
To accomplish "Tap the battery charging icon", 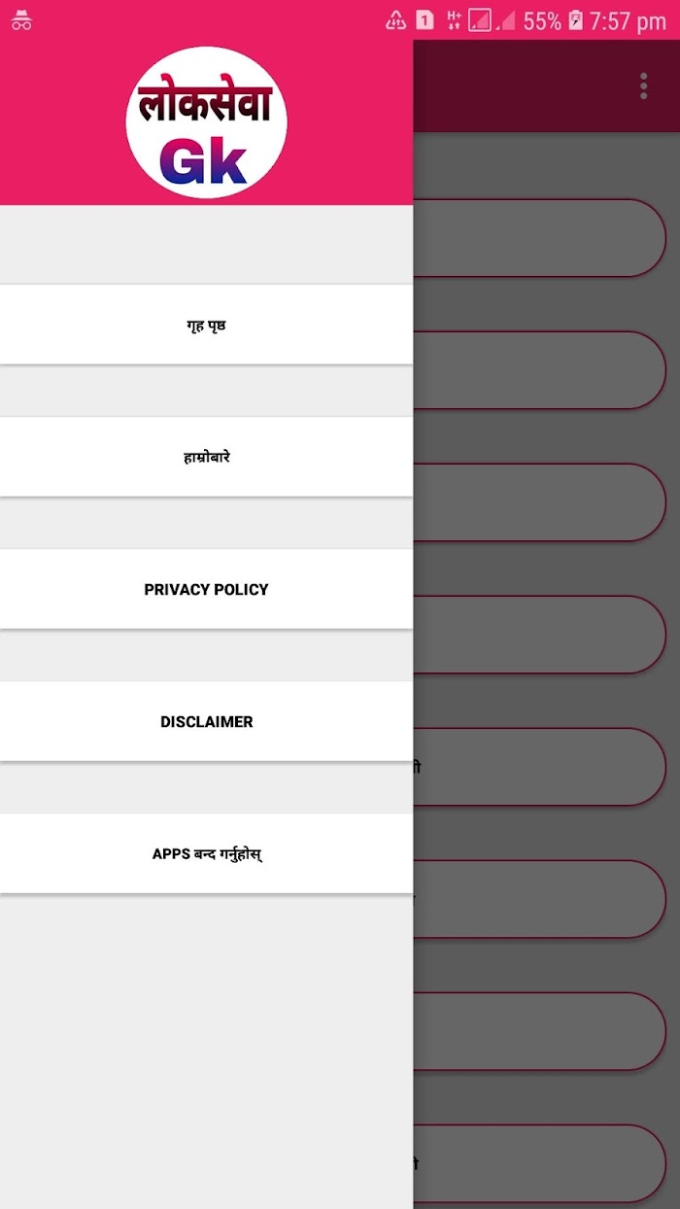I will tap(575, 20).
